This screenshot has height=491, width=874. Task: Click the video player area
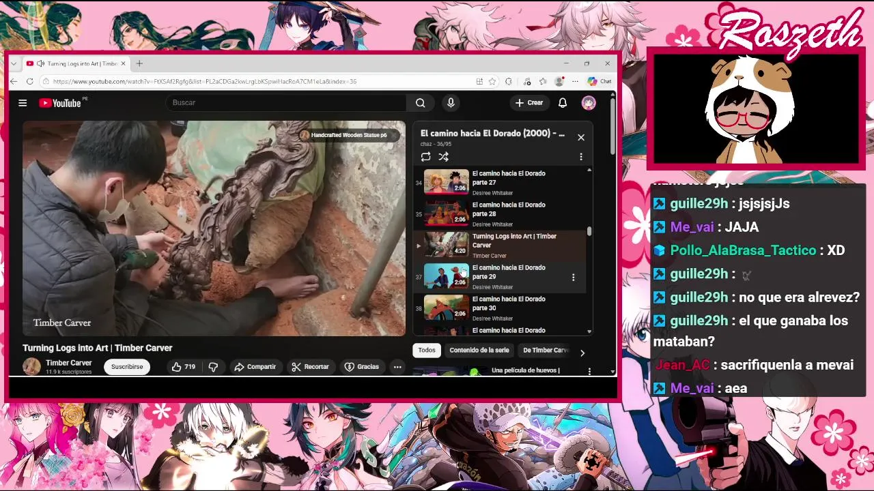tap(214, 228)
